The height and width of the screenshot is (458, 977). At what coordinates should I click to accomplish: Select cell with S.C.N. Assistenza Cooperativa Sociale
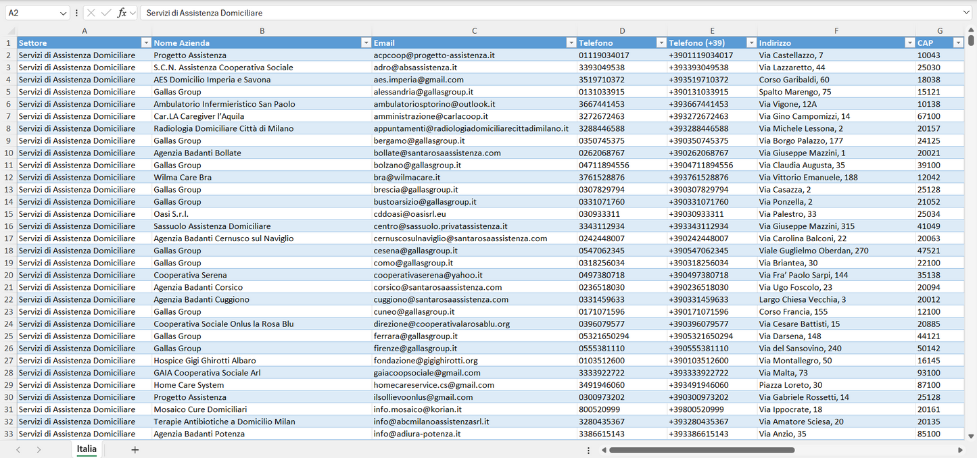pos(262,68)
